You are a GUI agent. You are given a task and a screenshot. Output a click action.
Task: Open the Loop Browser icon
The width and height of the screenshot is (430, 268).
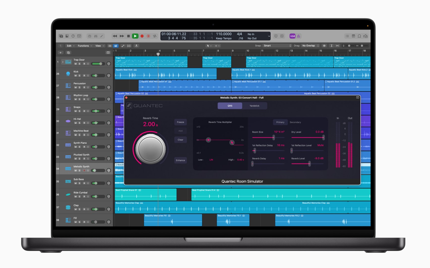coord(359,36)
